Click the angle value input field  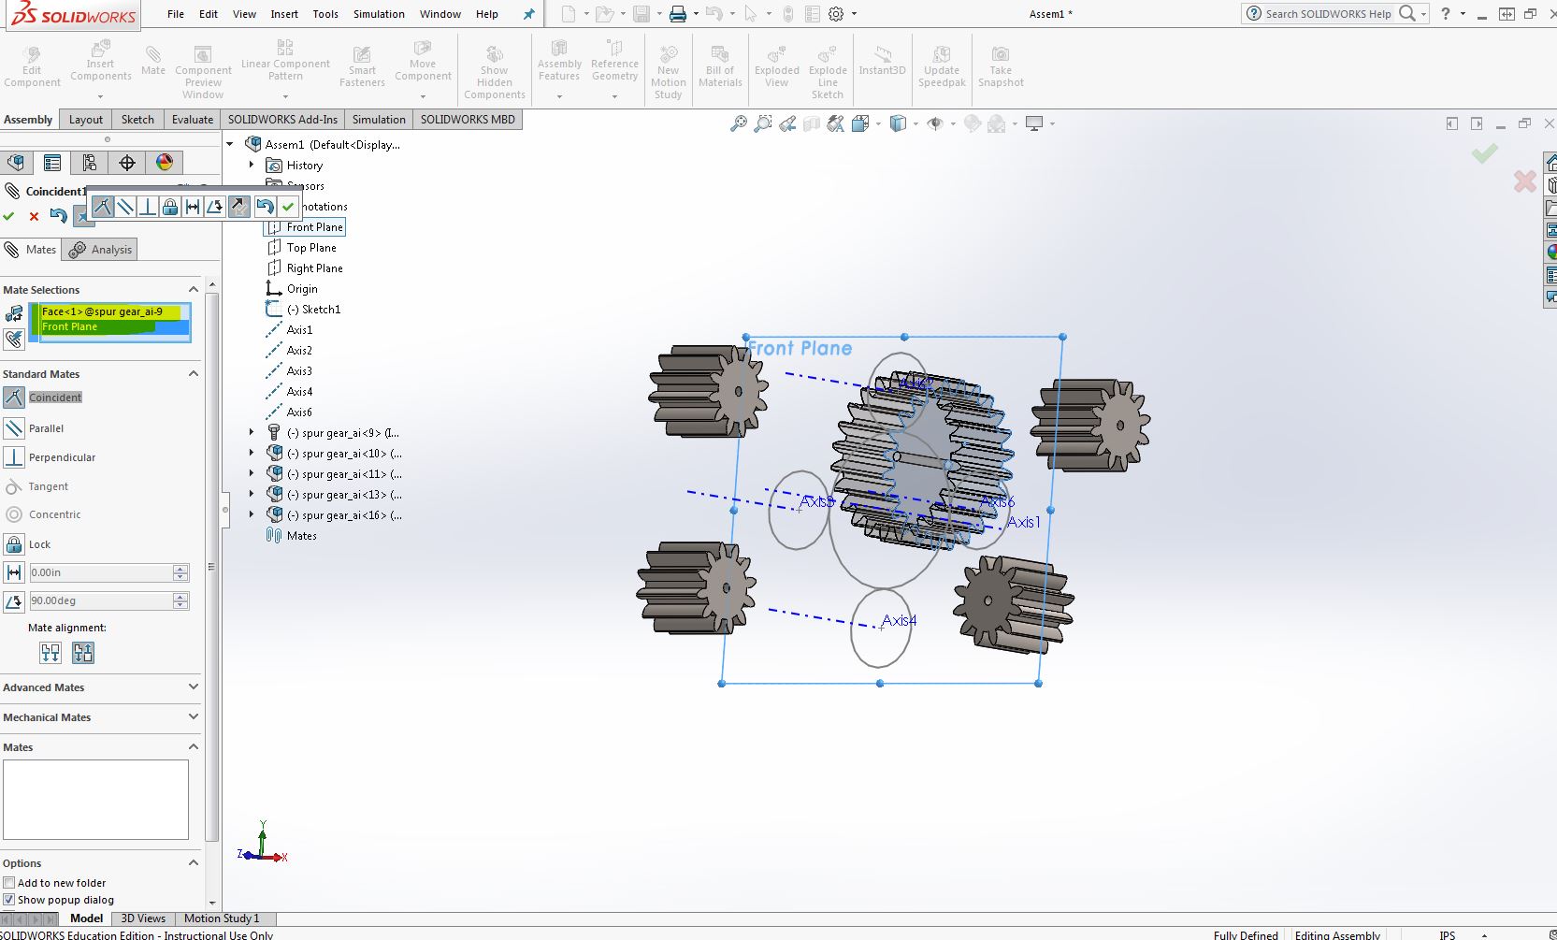[101, 600]
